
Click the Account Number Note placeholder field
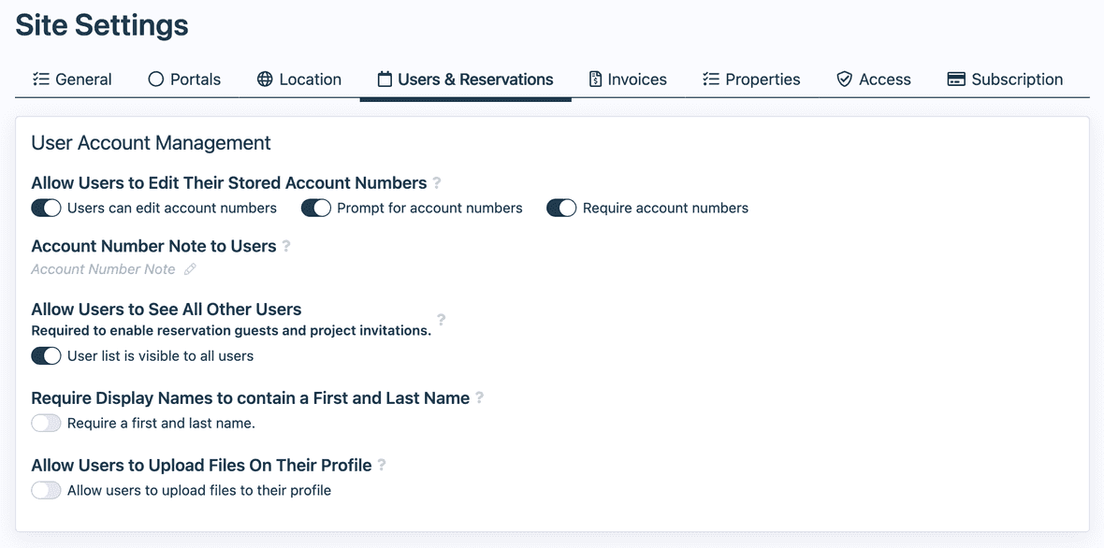(103, 269)
